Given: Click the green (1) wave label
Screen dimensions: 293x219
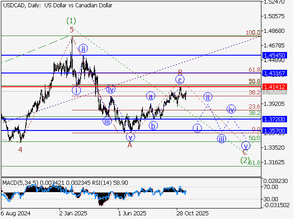Looking at the screenshot, I should pos(71,21).
